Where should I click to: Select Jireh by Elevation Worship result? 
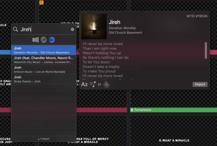coord(44,50)
